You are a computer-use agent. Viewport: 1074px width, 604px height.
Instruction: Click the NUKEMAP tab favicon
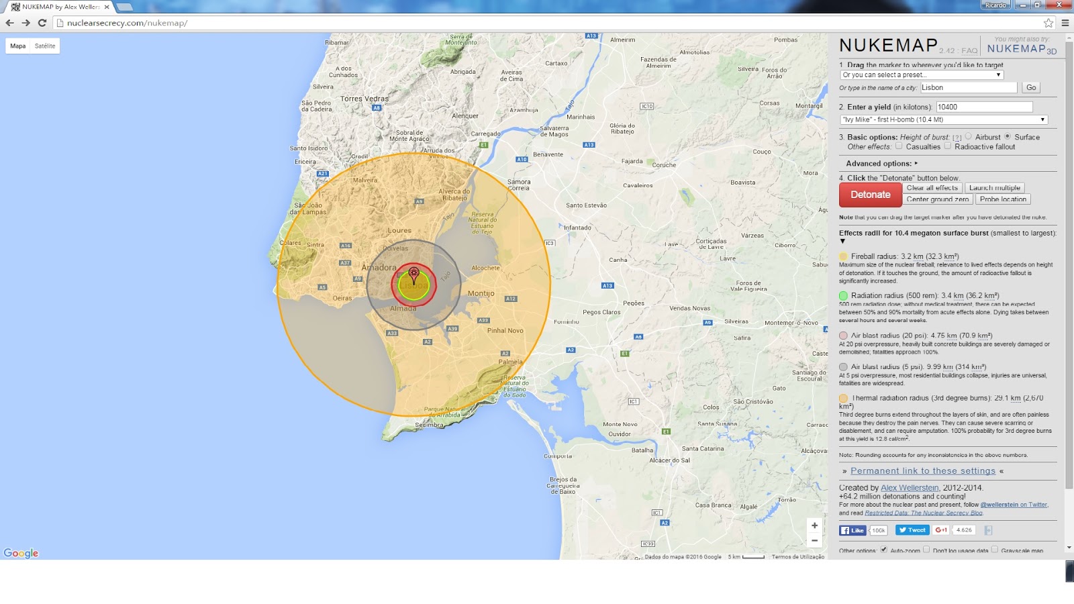[15, 7]
